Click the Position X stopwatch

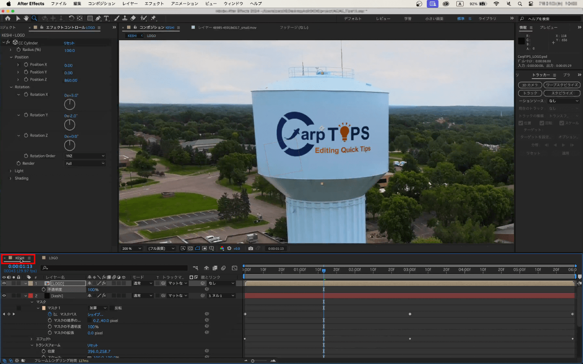(26, 65)
